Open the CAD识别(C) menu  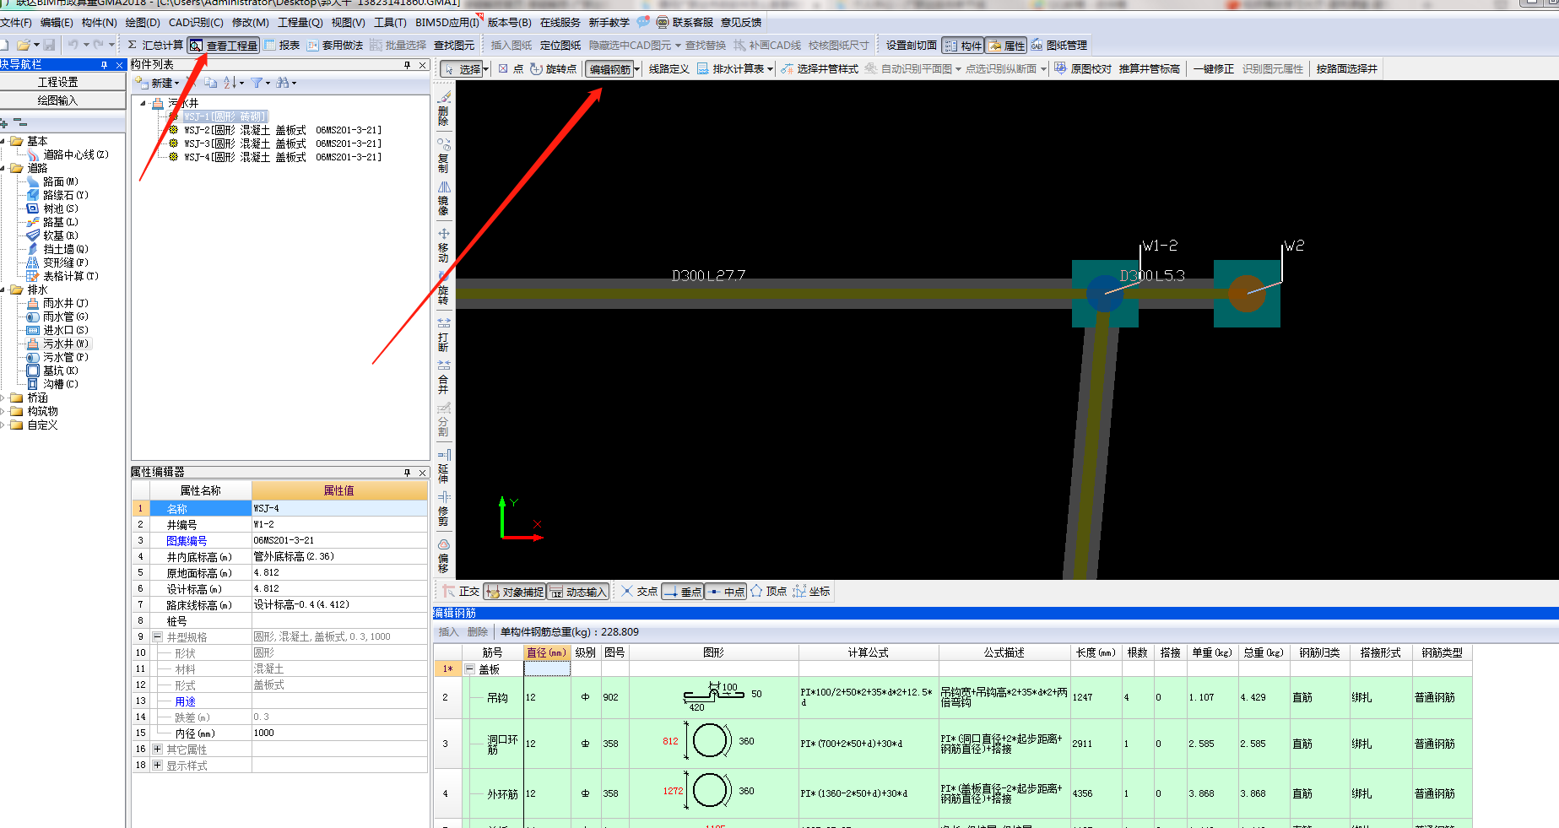tap(196, 23)
